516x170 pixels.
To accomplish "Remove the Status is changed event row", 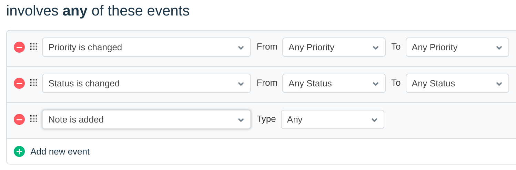I will tap(19, 83).
